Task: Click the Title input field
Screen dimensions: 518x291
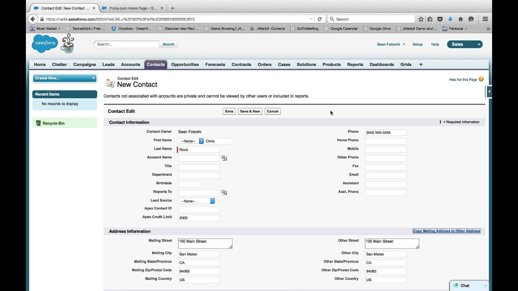Action: coord(199,167)
